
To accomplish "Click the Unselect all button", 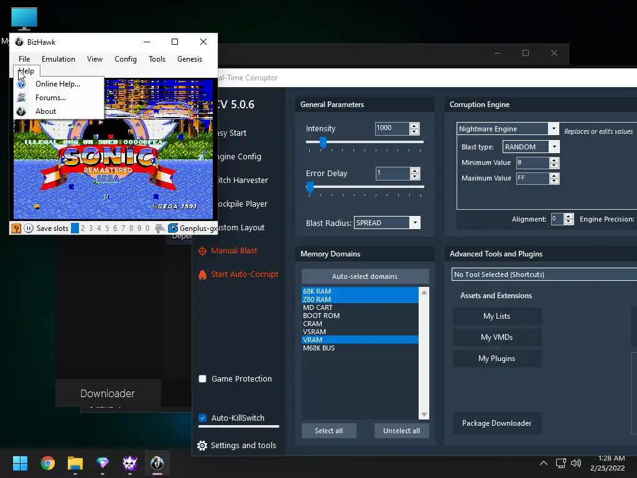I will click(401, 431).
